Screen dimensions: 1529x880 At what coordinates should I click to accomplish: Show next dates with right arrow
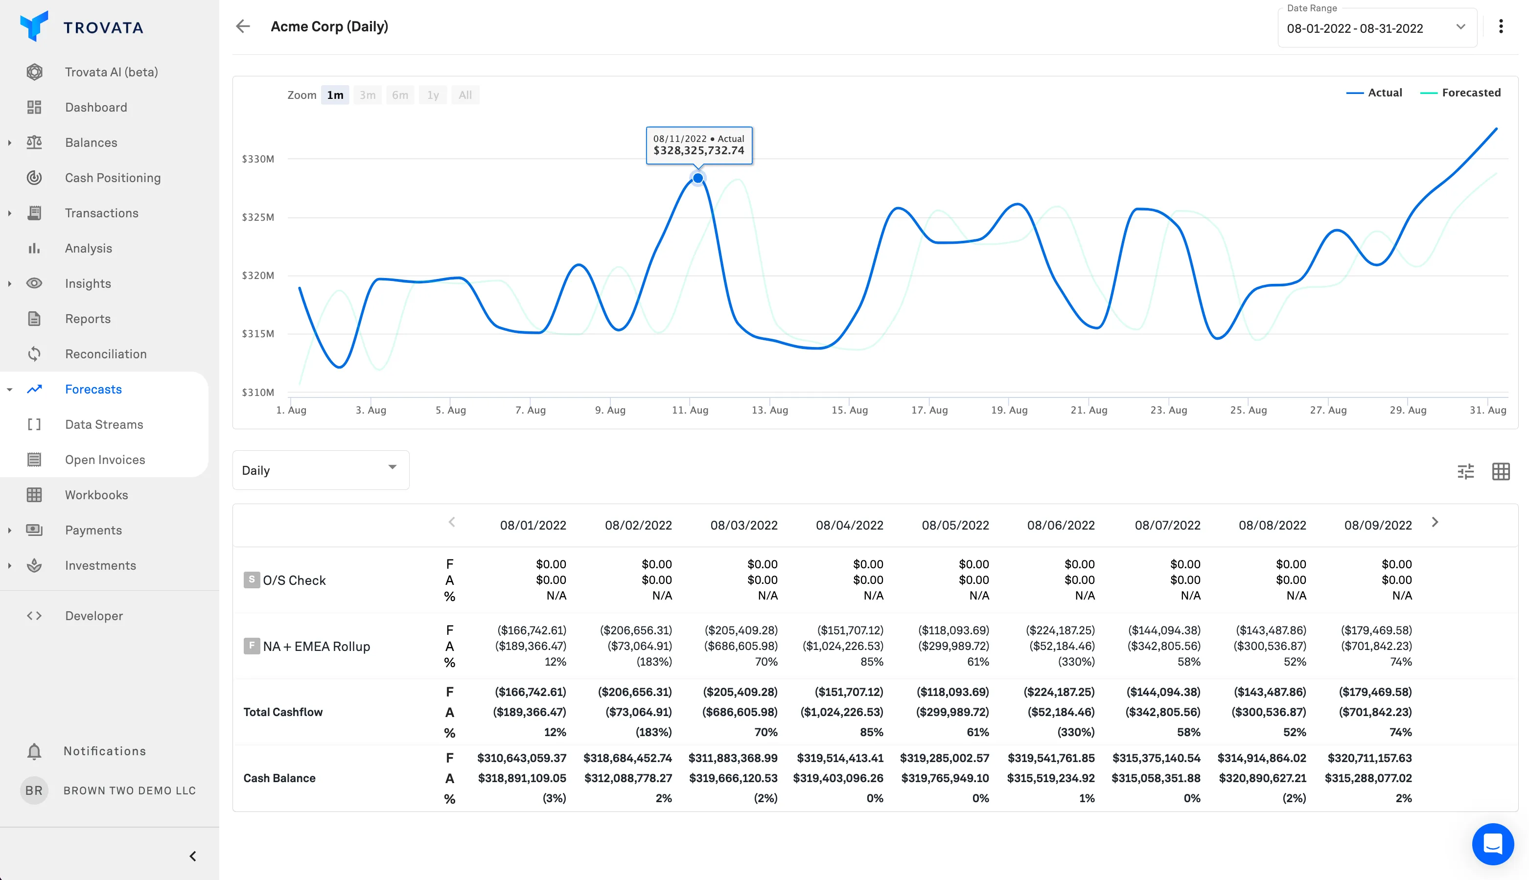(1435, 522)
